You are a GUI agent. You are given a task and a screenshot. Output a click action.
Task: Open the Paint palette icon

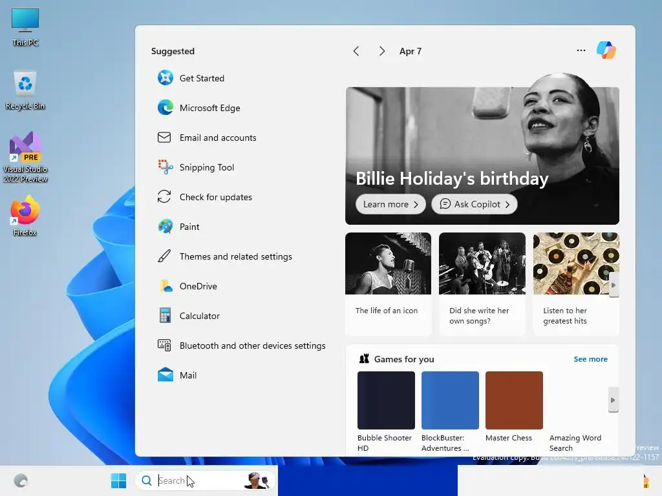point(165,227)
